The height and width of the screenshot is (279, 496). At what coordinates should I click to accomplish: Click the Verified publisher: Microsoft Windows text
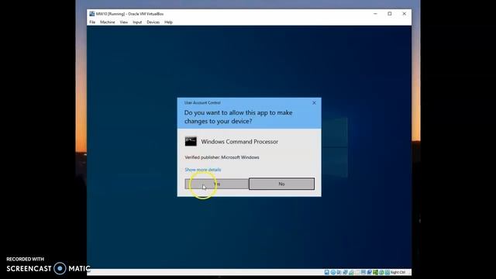pyautogui.click(x=222, y=157)
